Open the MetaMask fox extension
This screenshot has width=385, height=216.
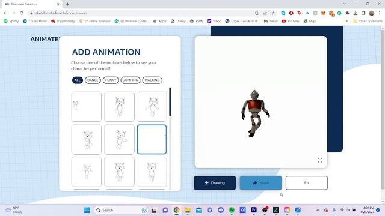click(x=323, y=13)
